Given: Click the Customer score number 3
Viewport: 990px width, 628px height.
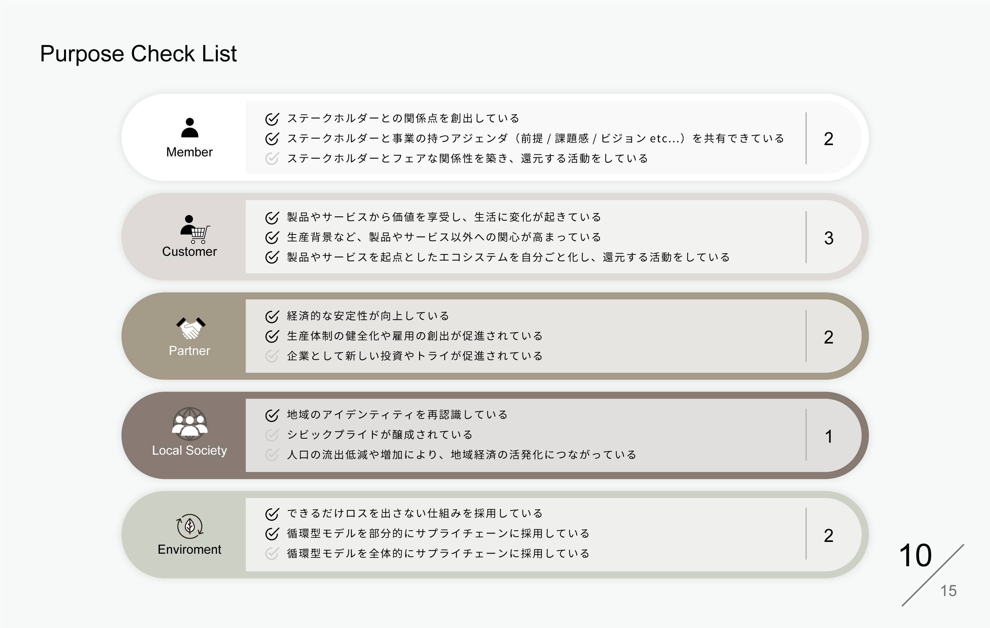Looking at the screenshot, I should pyautogui.click(x=828, y=238).
